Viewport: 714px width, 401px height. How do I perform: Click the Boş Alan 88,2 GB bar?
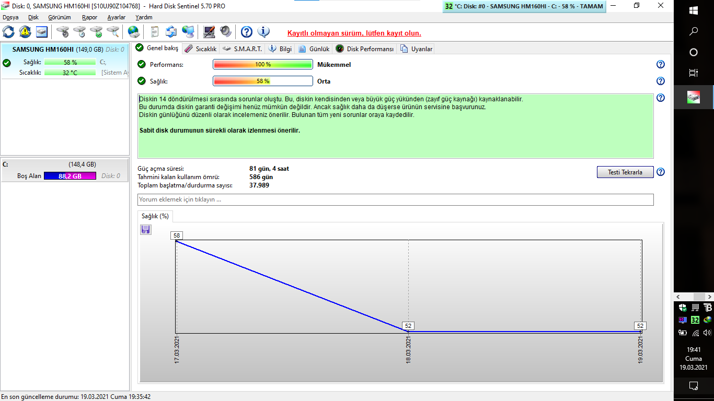click(70, 176)
